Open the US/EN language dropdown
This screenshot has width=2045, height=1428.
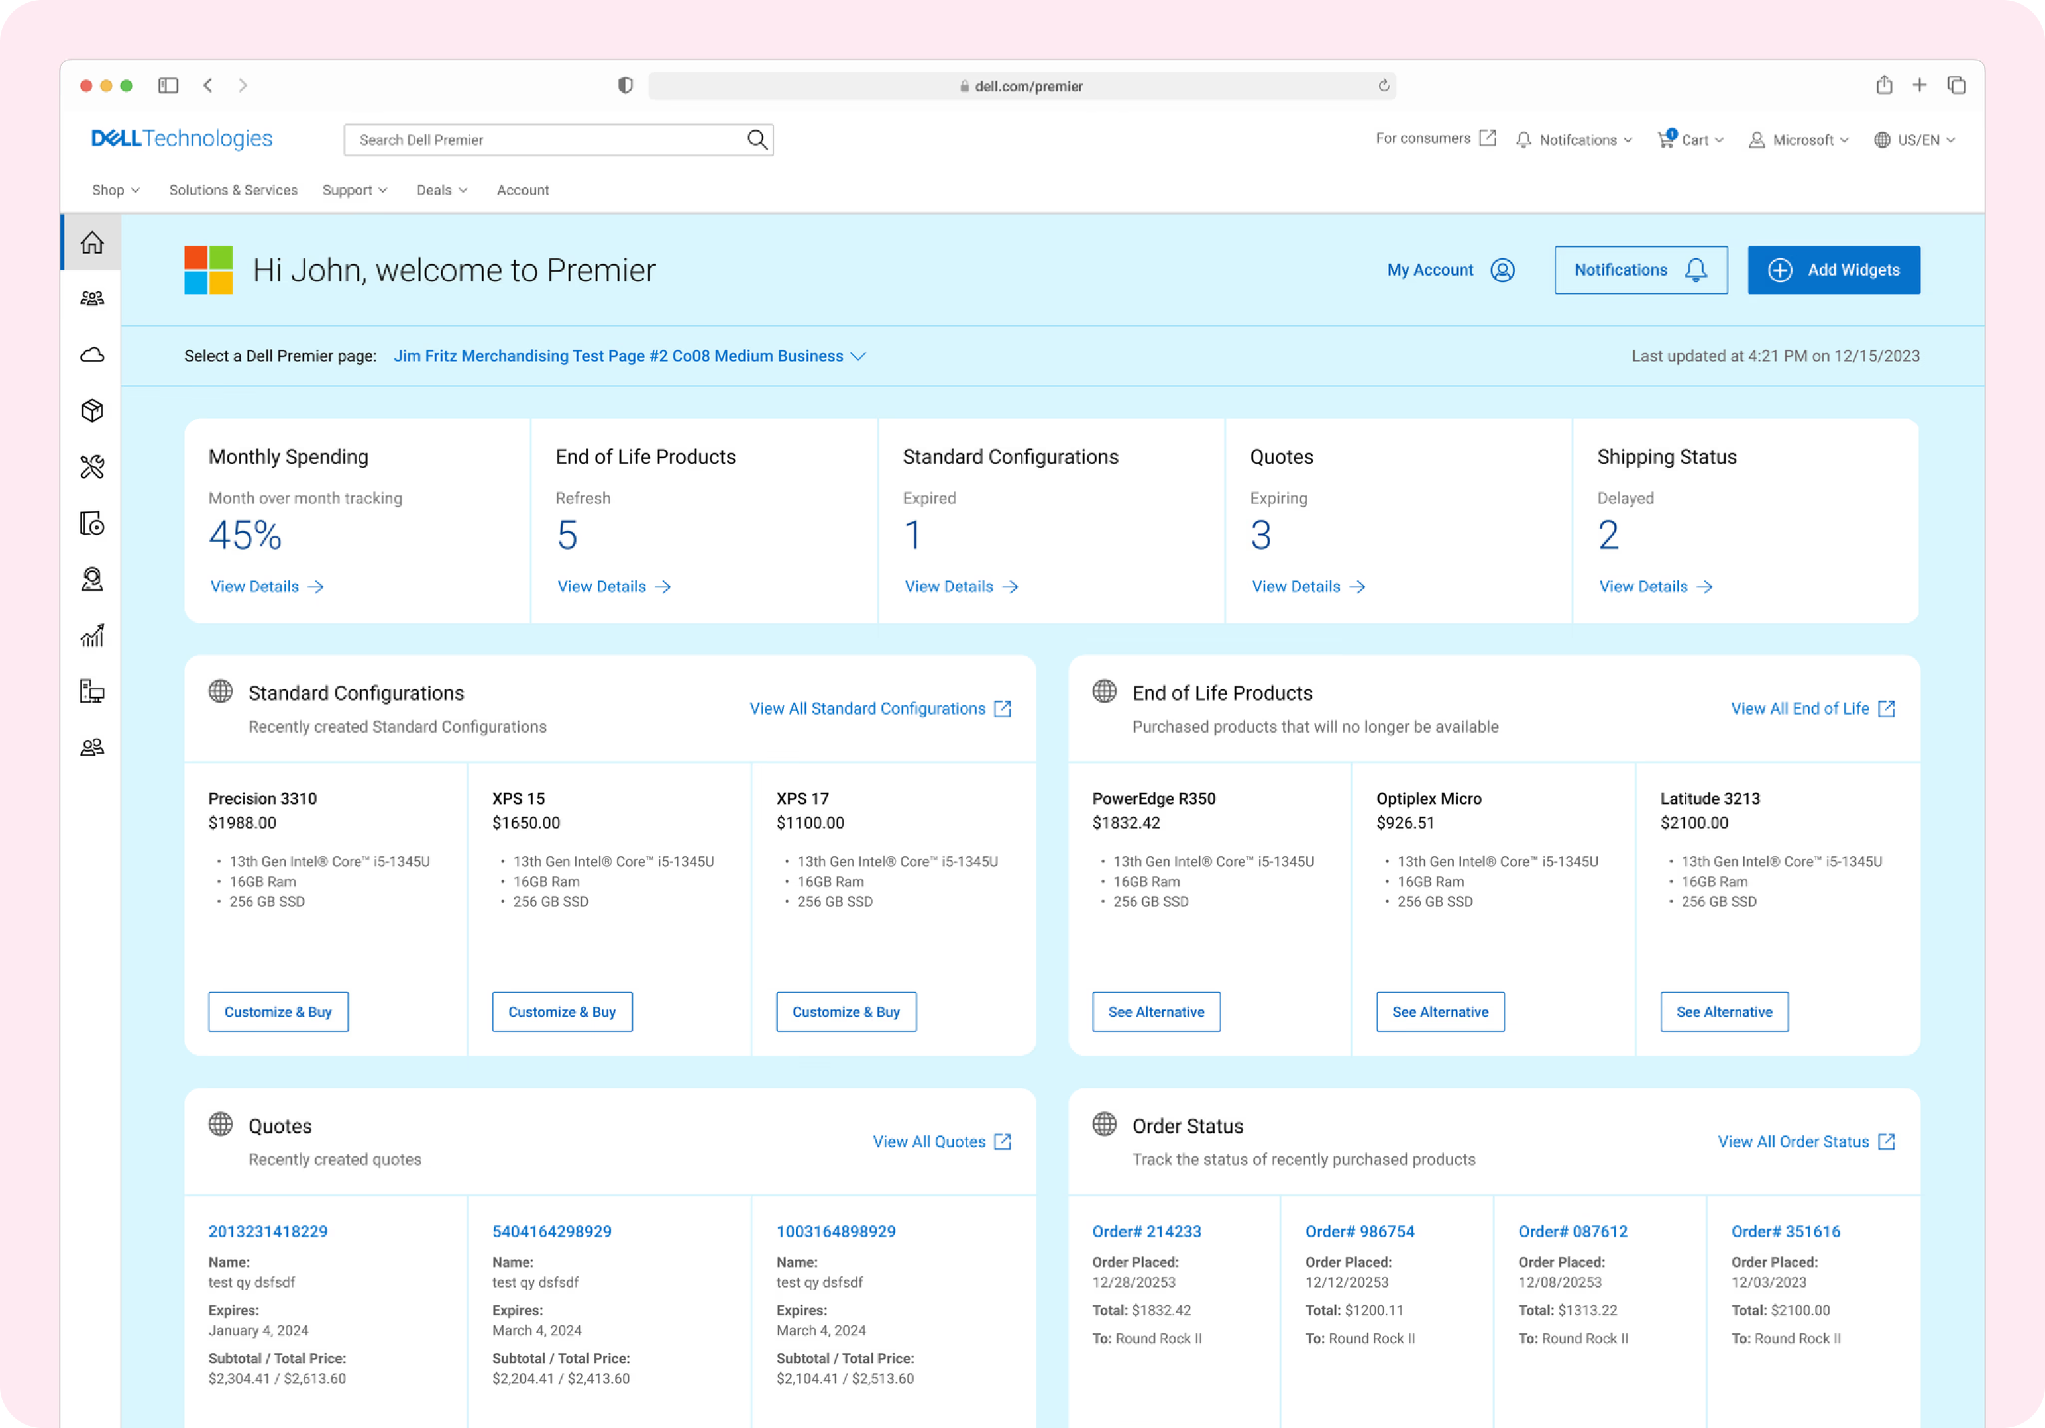click(1914, 140)
